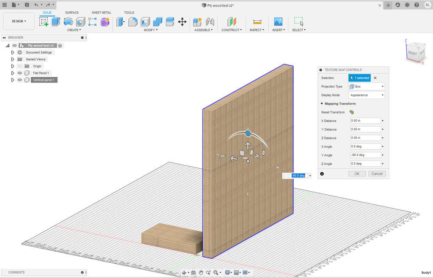Select the Offset Plane construct tool

click(x=232, y=22)
